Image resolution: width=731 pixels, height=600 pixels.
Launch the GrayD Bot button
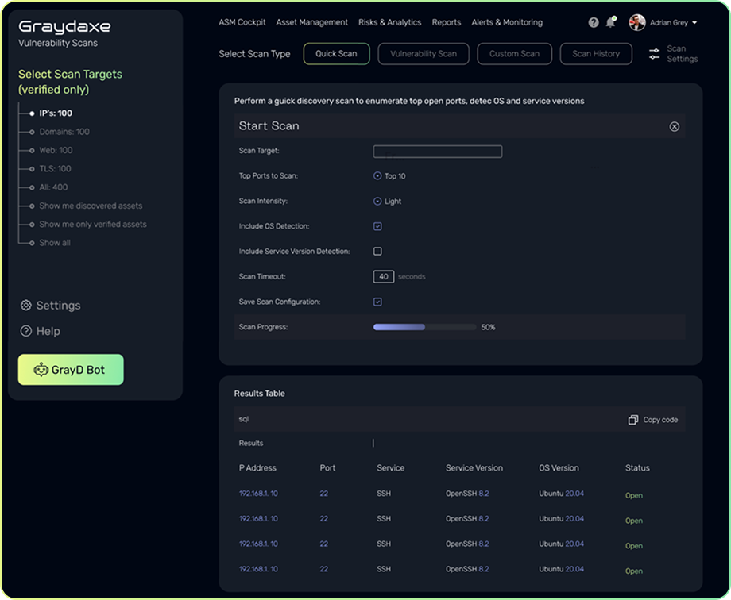point(71,370)
